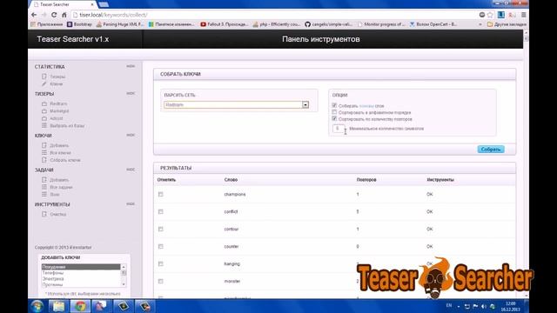
Task: Hide the Ключи sidebar section
Action: coord(131,136)
